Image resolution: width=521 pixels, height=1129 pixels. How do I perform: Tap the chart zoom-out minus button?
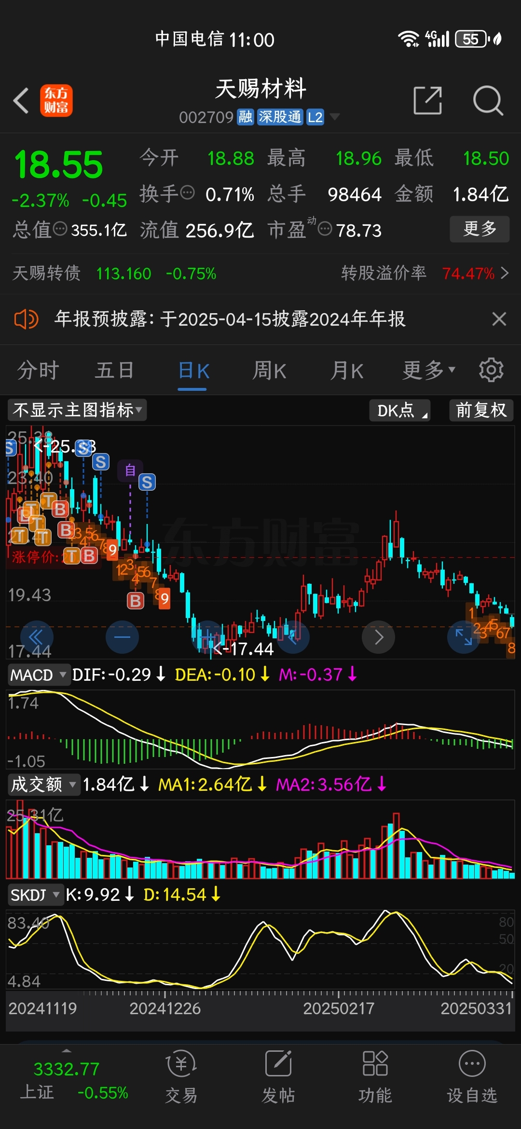pyautogui.click(x=122, y=637)
